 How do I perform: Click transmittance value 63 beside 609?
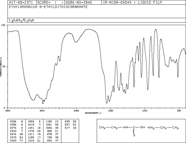pyautogui.click(x=75, y=122)
